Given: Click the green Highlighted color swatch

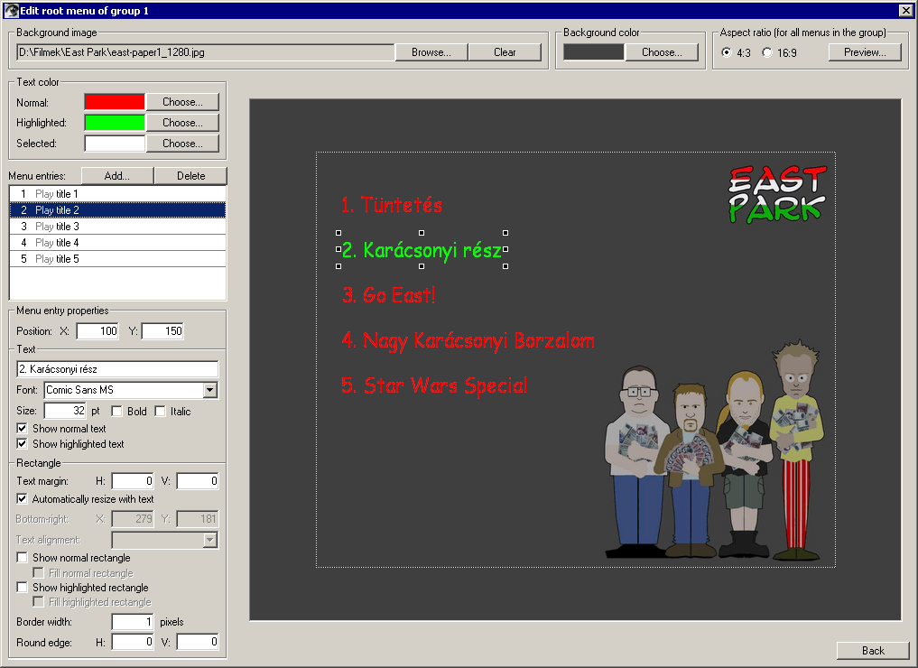Looking at the screenshot, I should pyautogui.click(x=115, y=123).
